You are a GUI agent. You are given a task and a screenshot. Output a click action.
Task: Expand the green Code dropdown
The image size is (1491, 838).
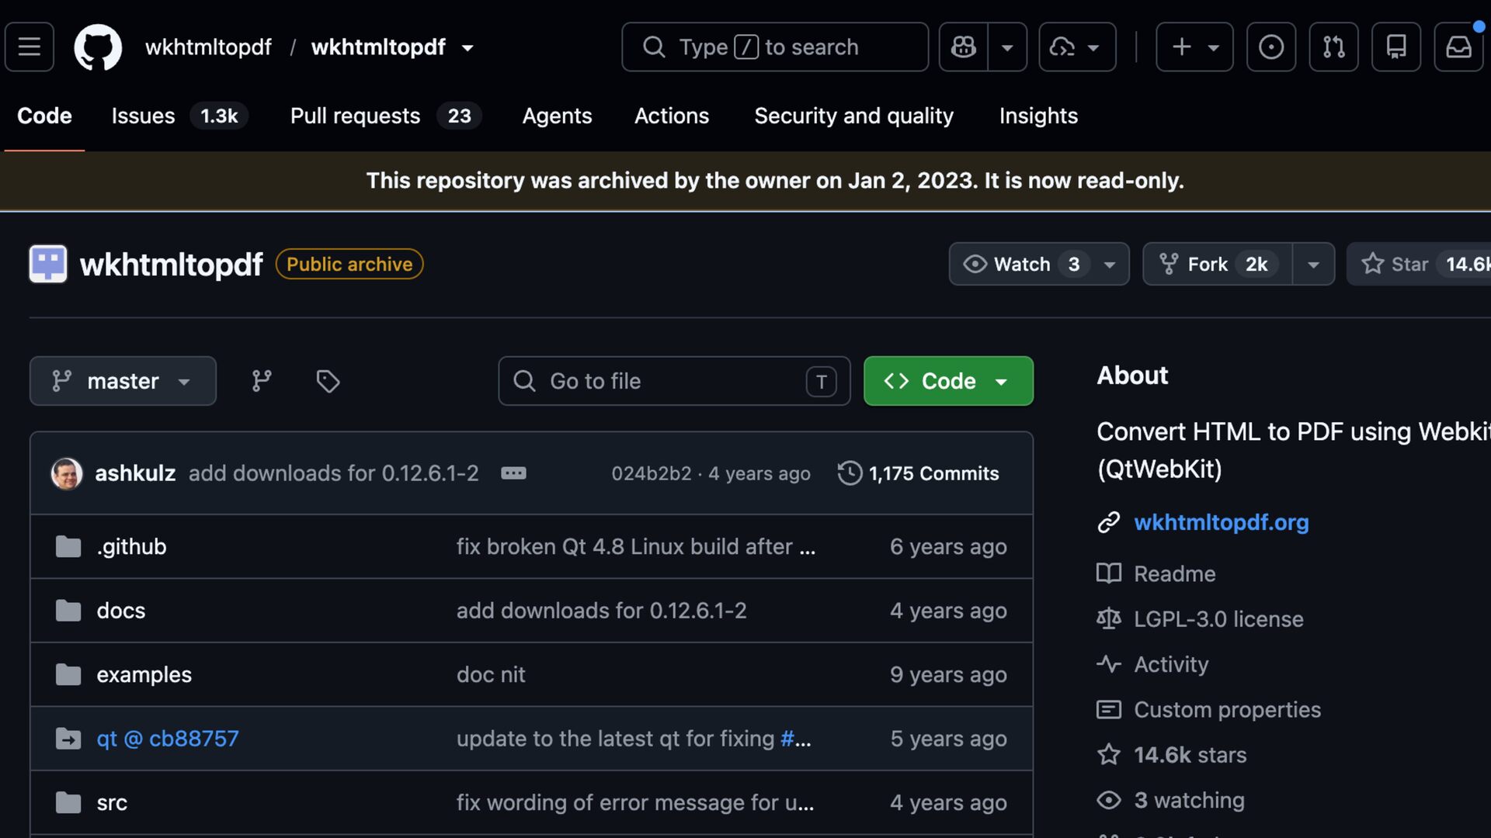(948, 381)
